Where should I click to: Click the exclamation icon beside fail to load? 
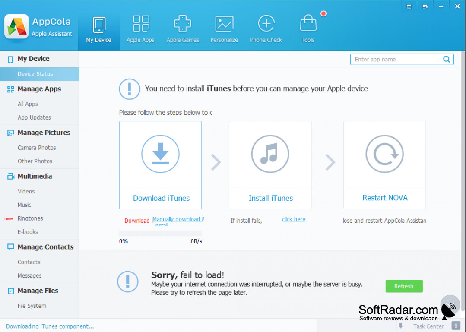coord(128,281)
